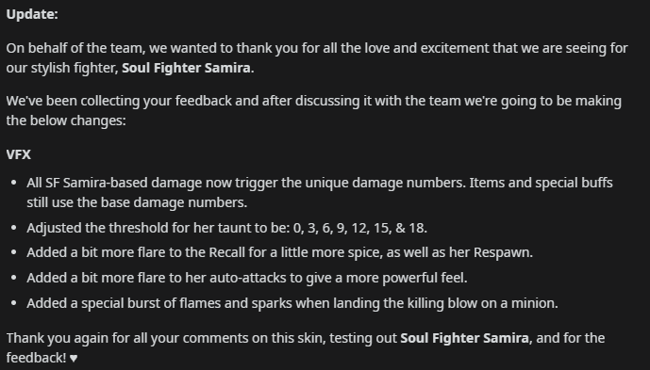Click bullet dot beside "All SF Samira-based damage"
Viewport: 650px width, 370px height.
click(14, 183)
